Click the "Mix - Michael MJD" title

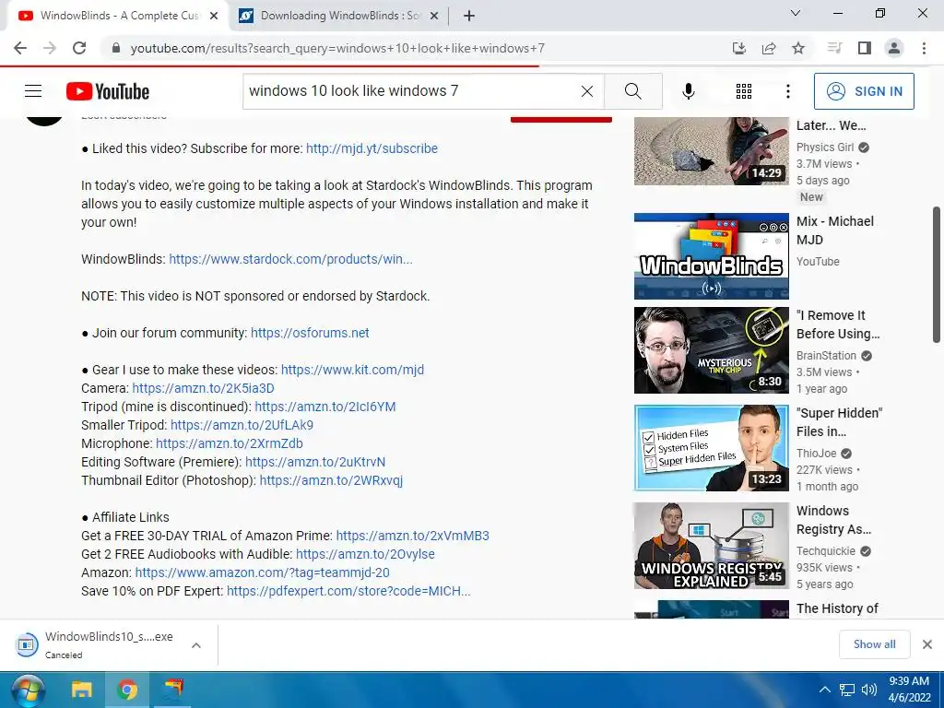835,230
